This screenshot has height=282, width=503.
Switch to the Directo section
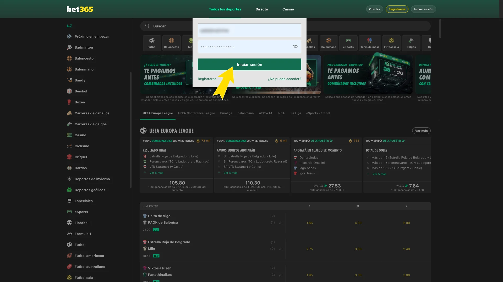coord(262,9)
